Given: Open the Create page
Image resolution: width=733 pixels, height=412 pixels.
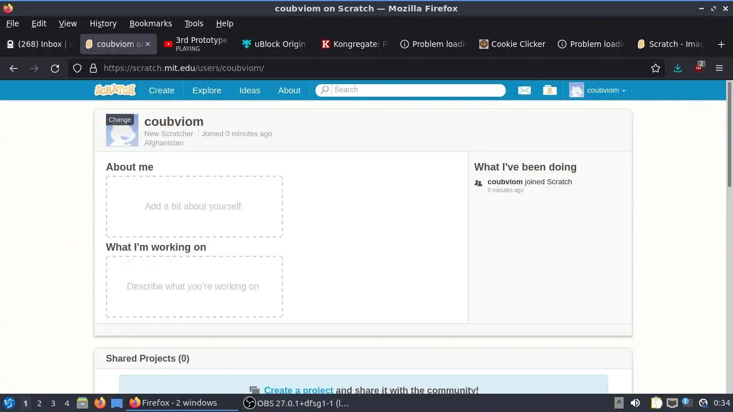Looking at the screenshot, I should click(161, 90).
